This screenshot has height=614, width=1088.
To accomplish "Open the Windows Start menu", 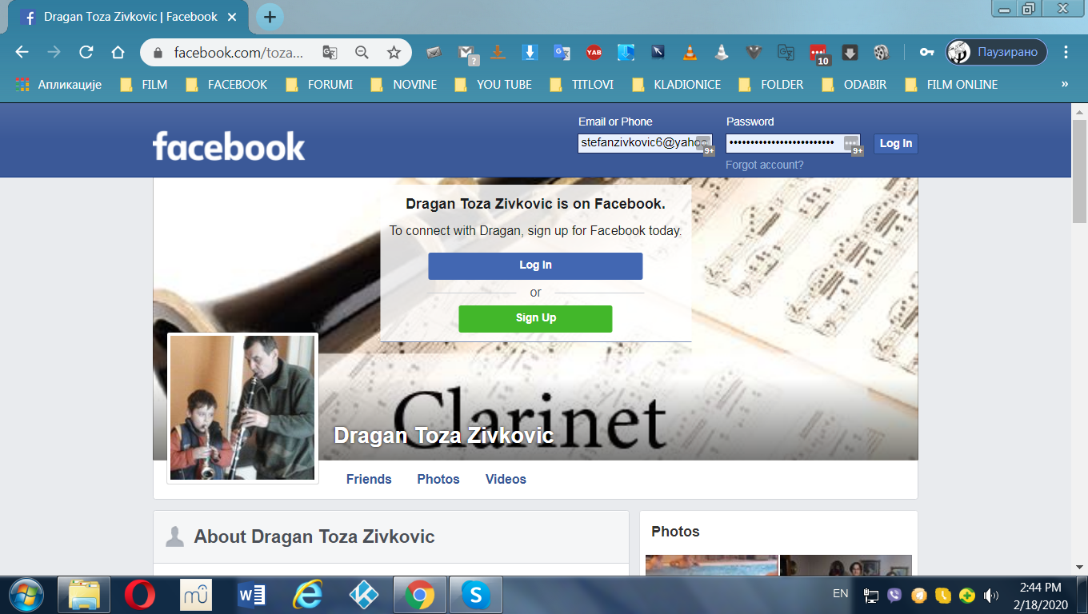I will click(x=26, y=595).
